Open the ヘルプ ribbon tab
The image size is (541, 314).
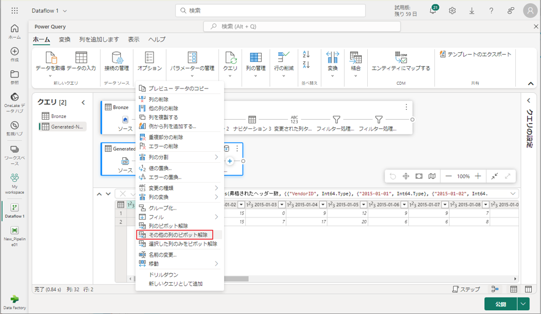157,39
